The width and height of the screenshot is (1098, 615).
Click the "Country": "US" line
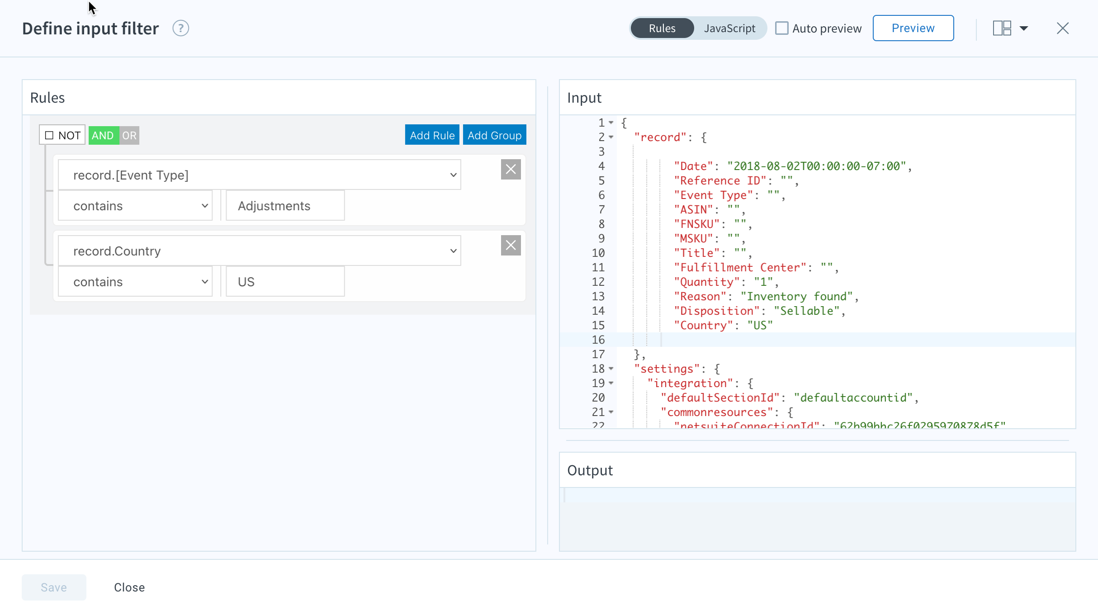[723, 325]
